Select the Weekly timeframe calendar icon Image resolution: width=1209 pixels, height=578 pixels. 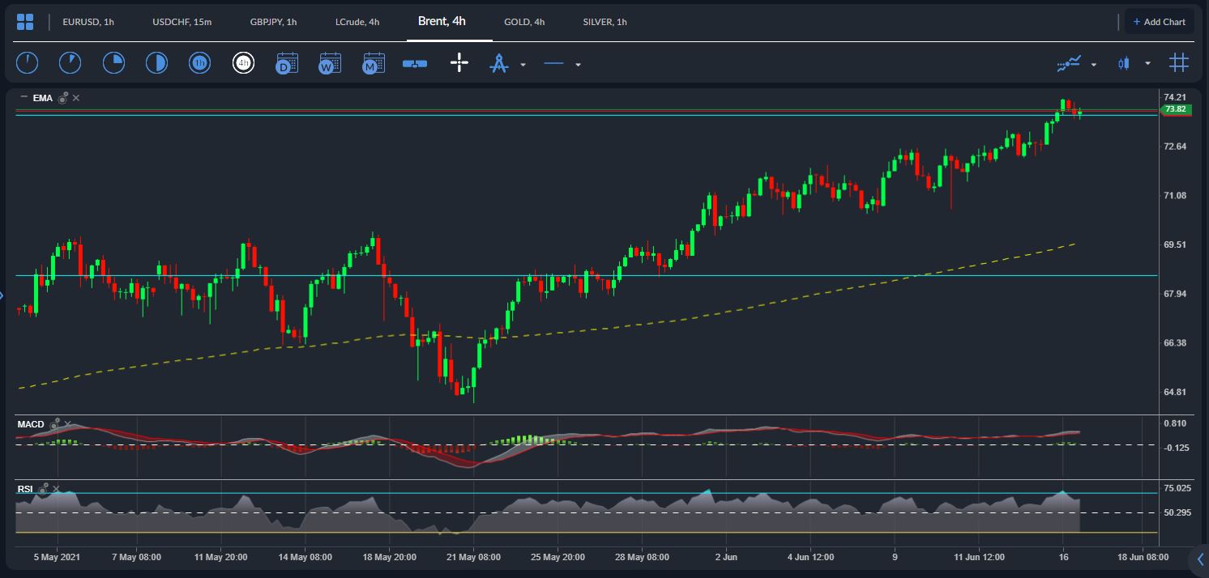click(x=330, y=62)
